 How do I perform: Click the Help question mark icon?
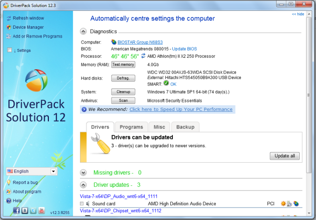click(9, 201)
